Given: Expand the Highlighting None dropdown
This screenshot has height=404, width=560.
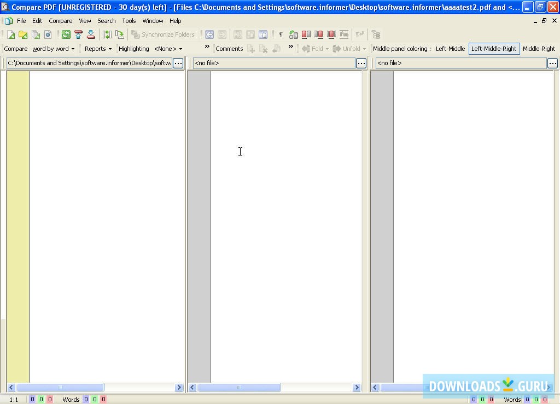Looking at the screenshot, I should (x=167, y=49).
